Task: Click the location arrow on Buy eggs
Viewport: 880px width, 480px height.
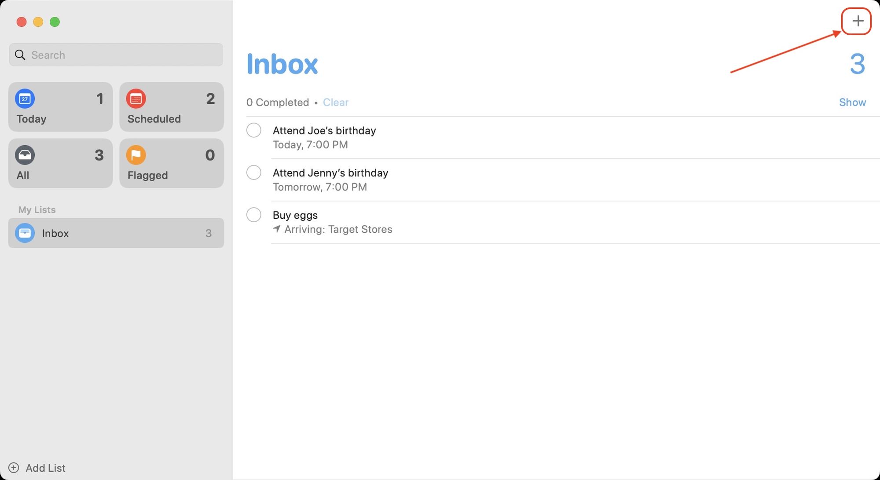Action: 277,229
